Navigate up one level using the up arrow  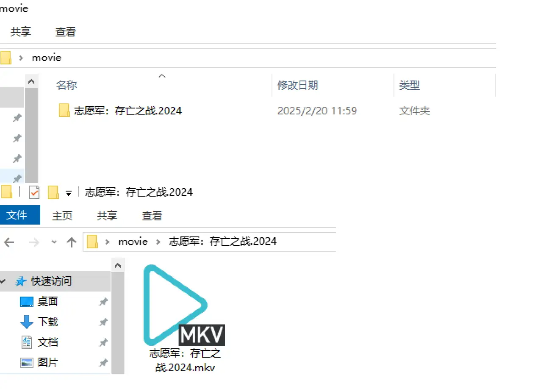pyautogui.click(x=71, y=242)
